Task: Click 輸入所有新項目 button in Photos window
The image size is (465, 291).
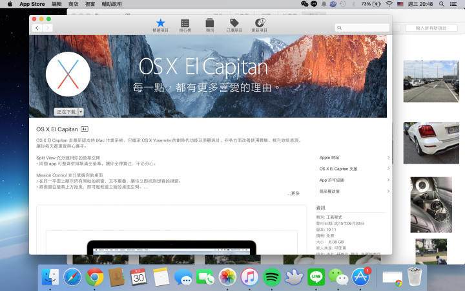Action: [431, 28]
